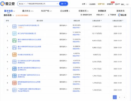Open 持股详情 for row 5
This screenshot has width=131, height=101.
[x=76, y=56]
